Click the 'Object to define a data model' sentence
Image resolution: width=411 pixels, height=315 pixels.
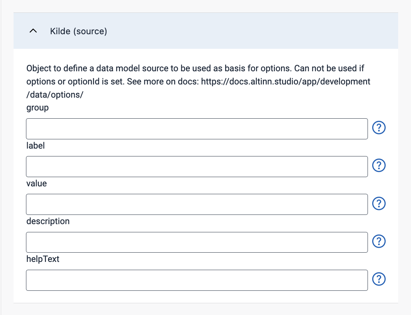click(159, 68)
